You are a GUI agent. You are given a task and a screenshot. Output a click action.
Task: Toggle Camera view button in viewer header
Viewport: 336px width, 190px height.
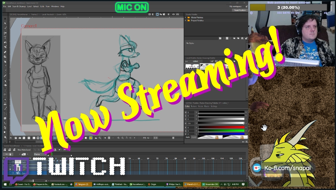point(164,14)
